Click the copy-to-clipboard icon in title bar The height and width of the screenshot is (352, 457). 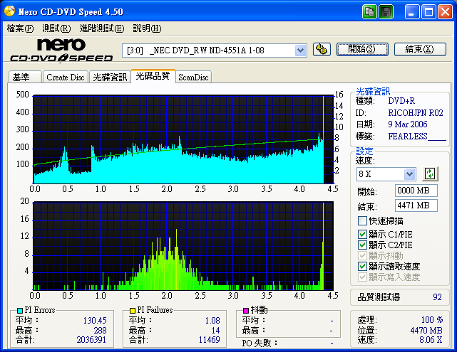tap(369, 12)
